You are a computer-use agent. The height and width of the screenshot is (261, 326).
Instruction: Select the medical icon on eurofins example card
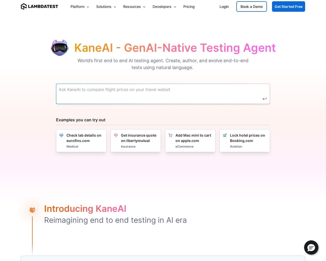coord(62,135)
